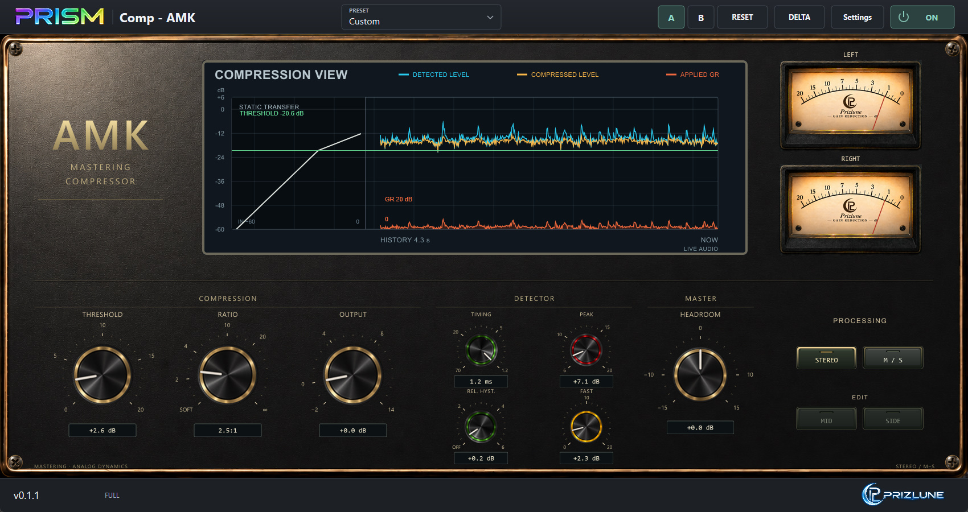
Task: Click the LEFT gain reduction VU meter
Action: [850, 105]
